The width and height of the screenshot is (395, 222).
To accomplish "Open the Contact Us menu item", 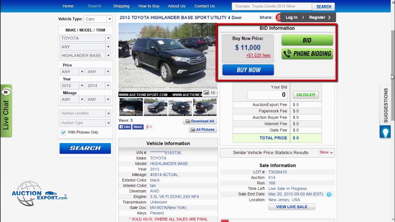I will click(205, 6).
